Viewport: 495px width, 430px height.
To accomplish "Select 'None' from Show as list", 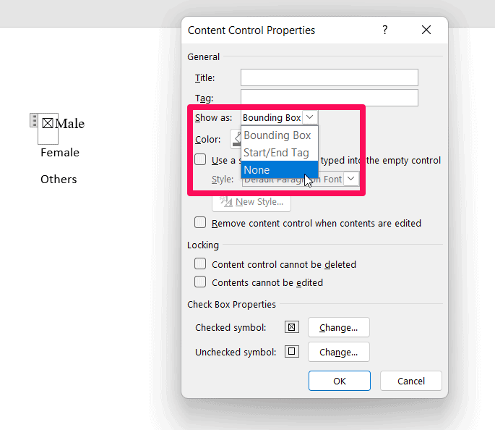I will coord(279,170).
